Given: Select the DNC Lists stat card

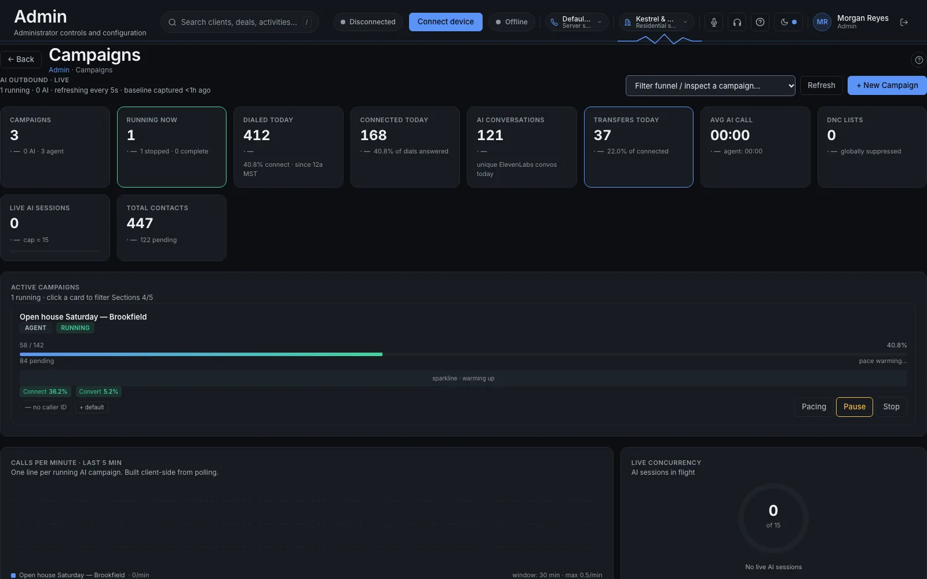Looking at the screenshot, I should (x=872, y=147).
